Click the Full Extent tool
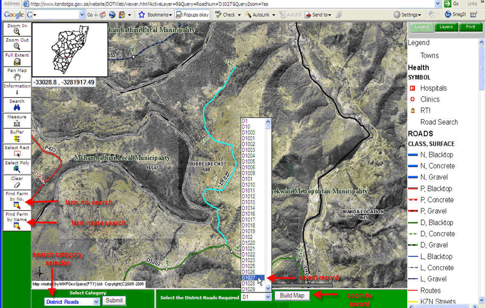The width and height of the screenshot is (486, 308). (17, 58)
